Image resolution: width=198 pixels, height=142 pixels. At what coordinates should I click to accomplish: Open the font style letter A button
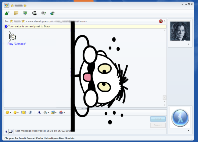39,112
